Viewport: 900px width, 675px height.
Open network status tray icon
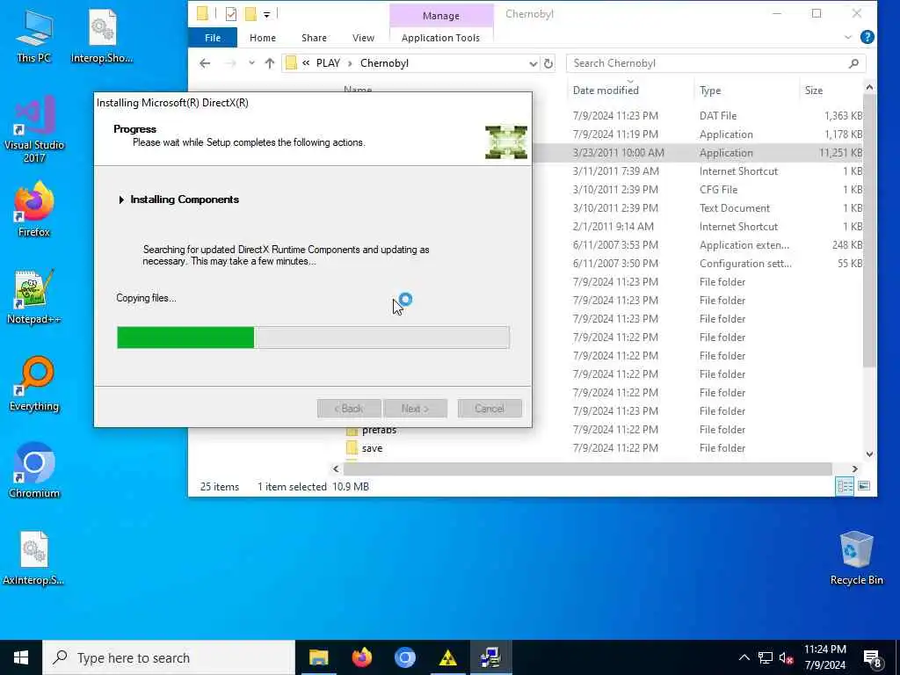766,657
